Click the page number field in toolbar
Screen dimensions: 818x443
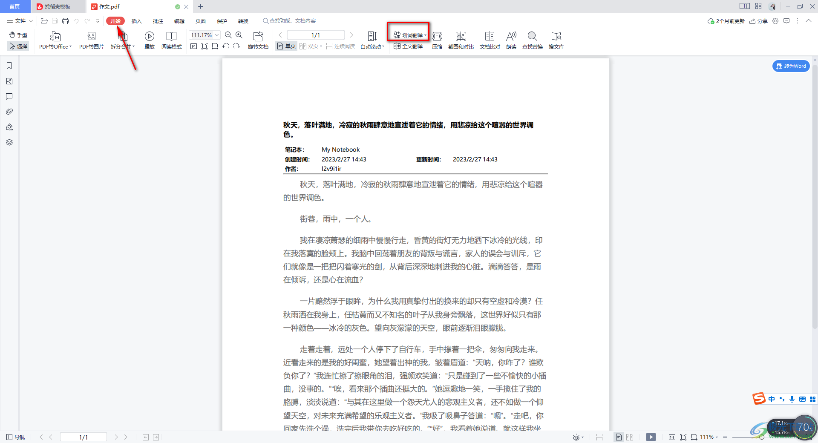(316, 35)
